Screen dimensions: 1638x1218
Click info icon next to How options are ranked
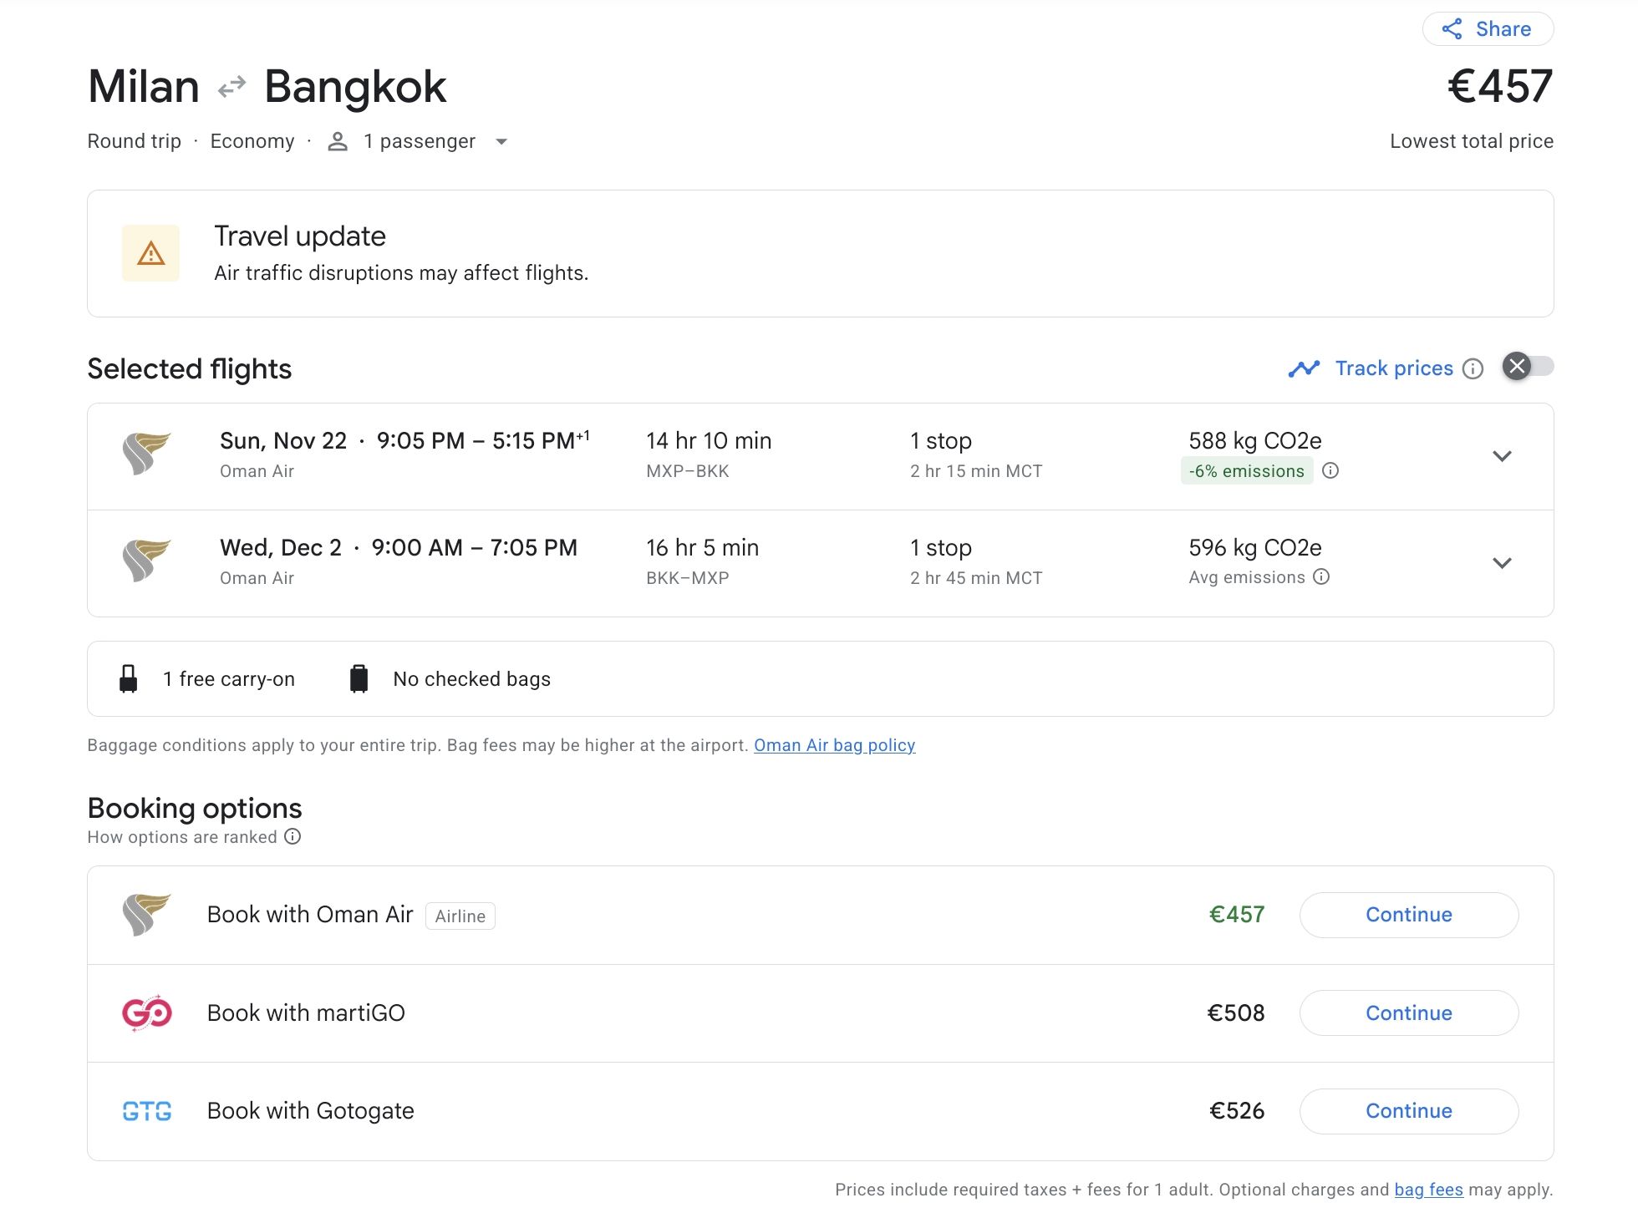click(x=292, y=836)
